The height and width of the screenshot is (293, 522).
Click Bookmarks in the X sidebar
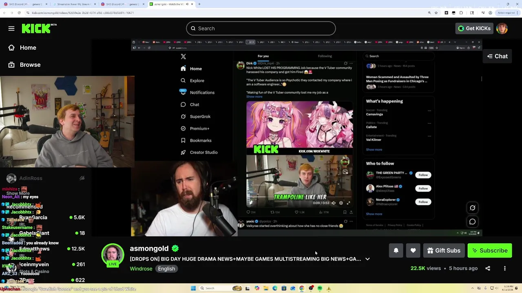pyautogui.click(x=196, y=140)
